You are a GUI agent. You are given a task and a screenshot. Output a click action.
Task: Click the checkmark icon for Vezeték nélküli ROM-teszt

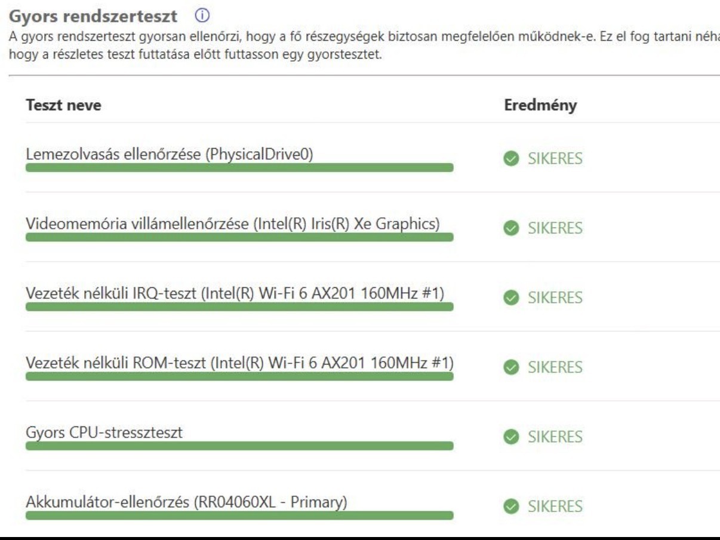[x=510, y=367]
